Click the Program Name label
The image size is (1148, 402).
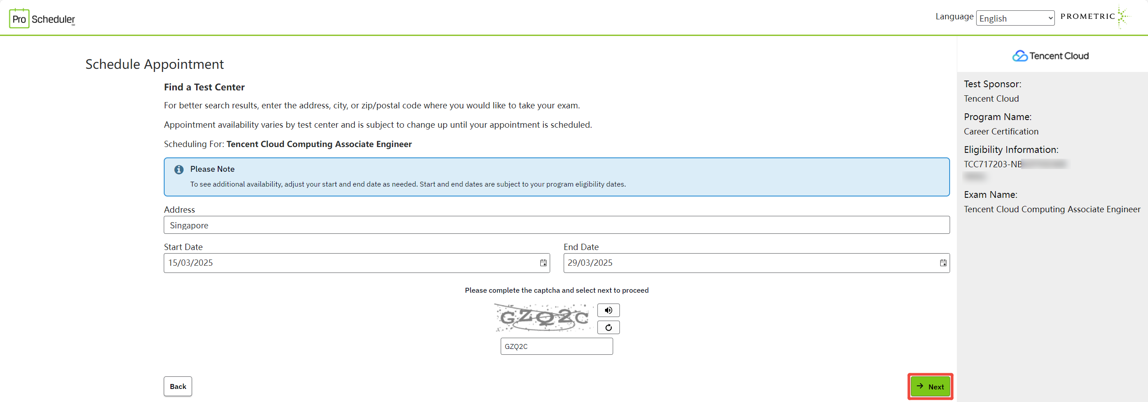pyautogui.click(x=997, y=117)
